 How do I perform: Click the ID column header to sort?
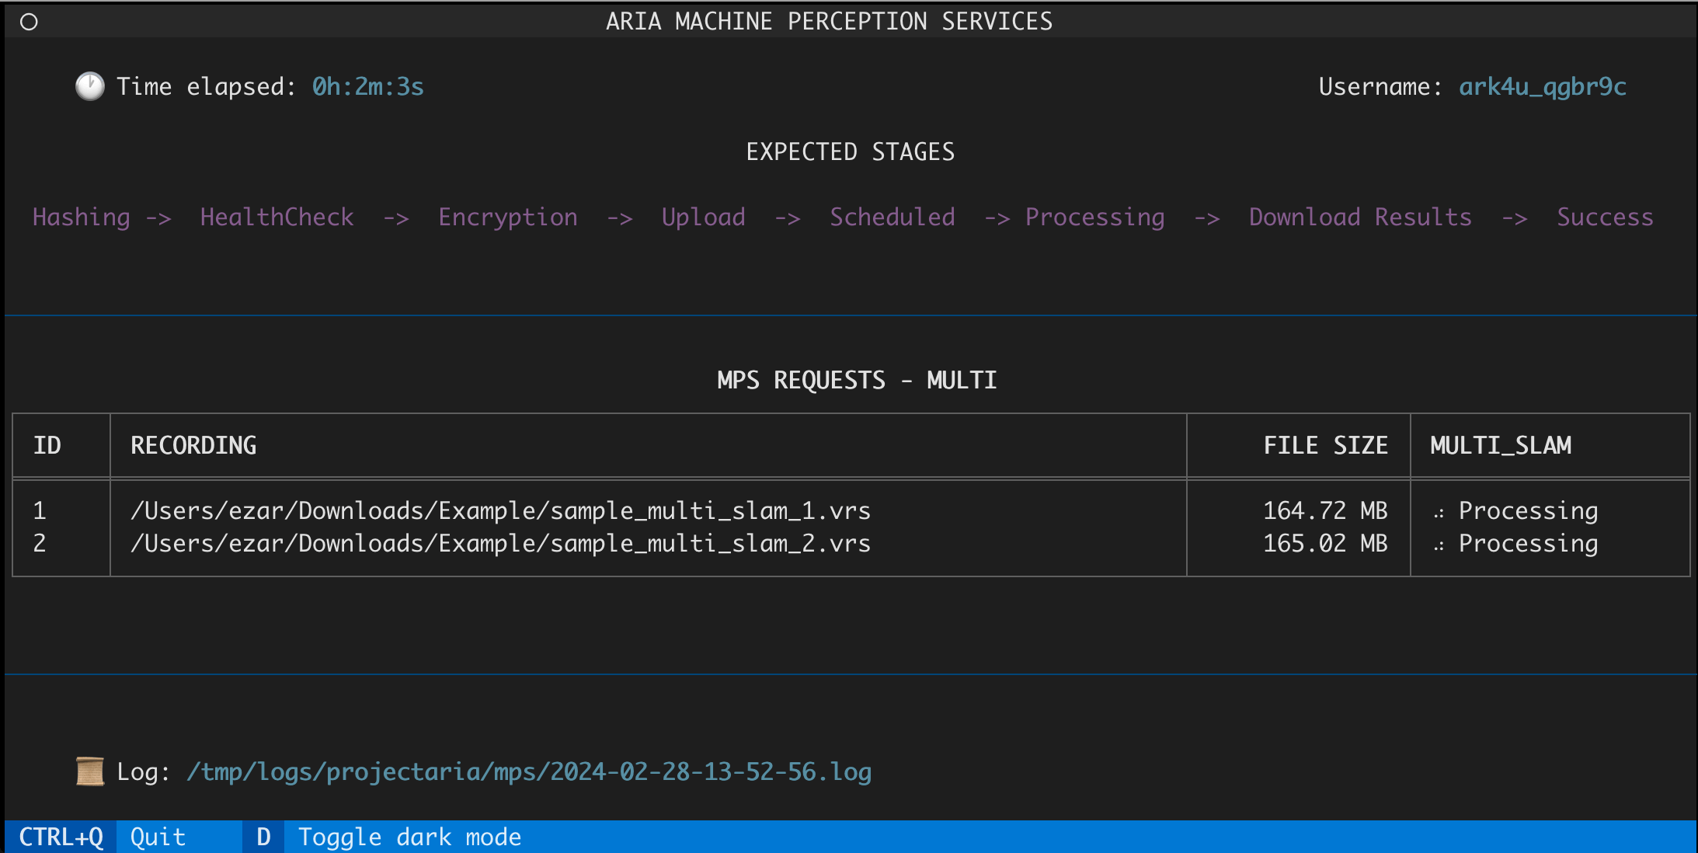pyautogui.click(x=47, y=444)
